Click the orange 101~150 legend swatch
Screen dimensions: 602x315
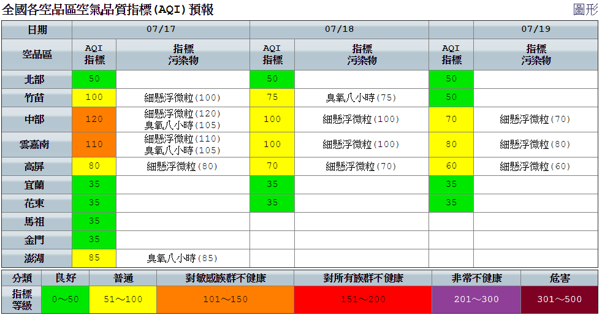pos(226,299)
